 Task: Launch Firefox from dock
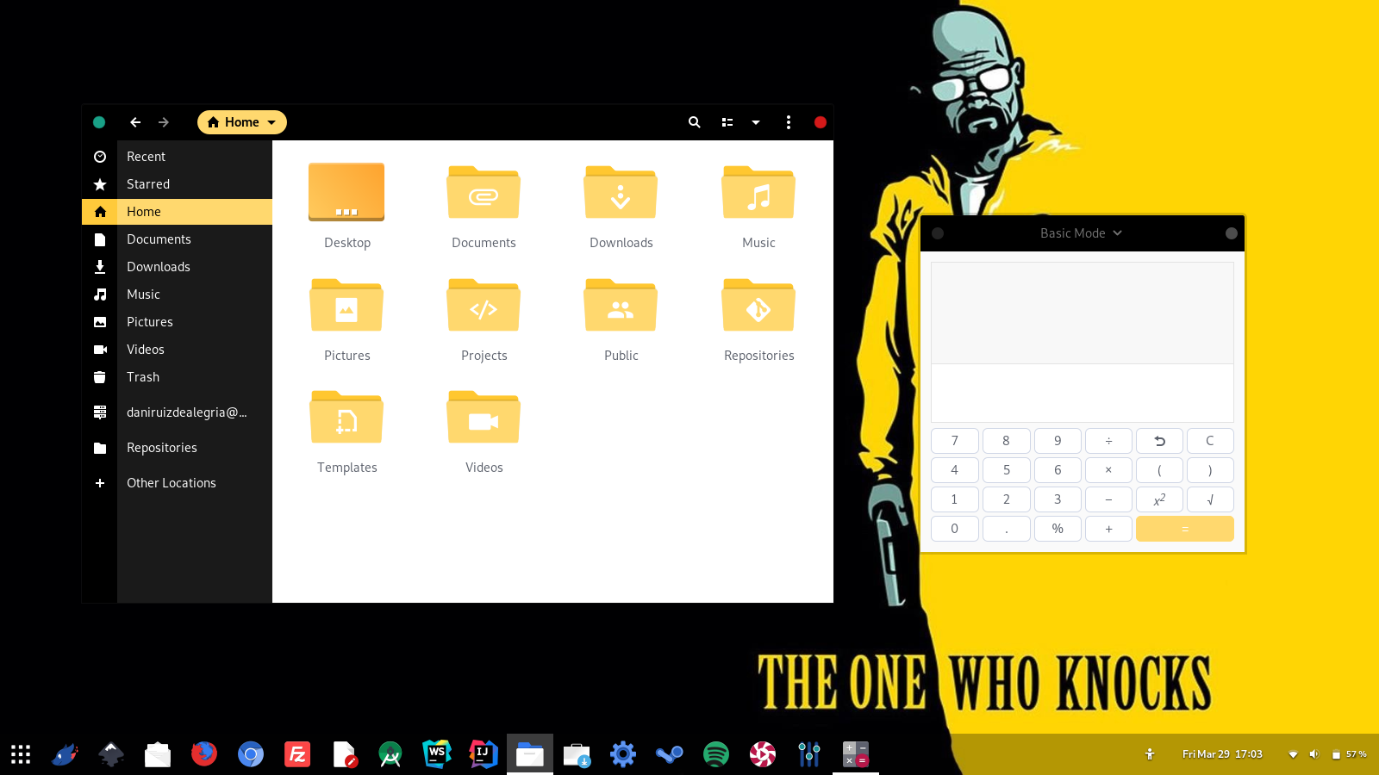click(x=204, y=754)
